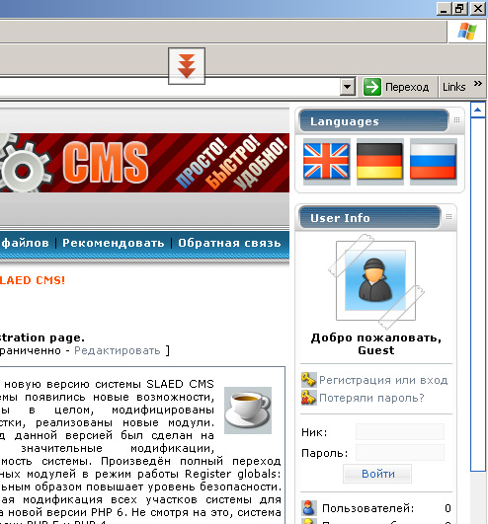The width and height of the screenshot is (488, 524).
Task: Open the файлов menu item
Action: pyautogui.click(x=25, y=243)
